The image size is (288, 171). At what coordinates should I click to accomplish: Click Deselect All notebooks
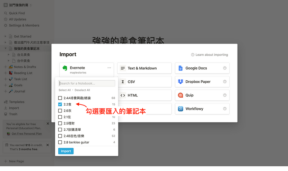[x=82, y=90]
